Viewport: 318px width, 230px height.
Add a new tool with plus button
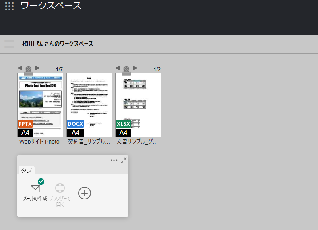point(85,193)
